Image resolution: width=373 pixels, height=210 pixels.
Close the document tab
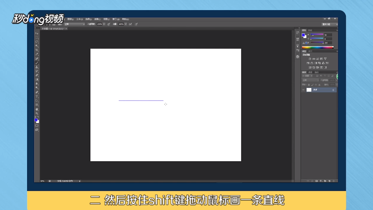tap(66, 29)
